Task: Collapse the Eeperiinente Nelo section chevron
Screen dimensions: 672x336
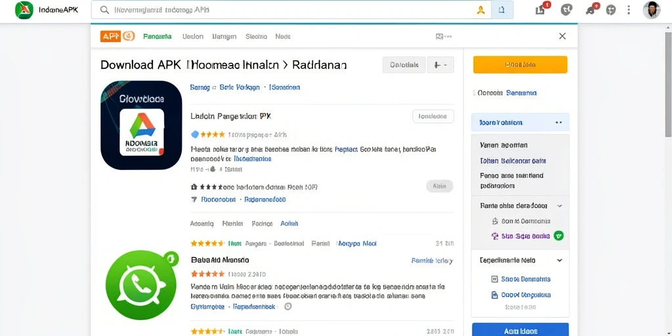Action: coord(559,261)
